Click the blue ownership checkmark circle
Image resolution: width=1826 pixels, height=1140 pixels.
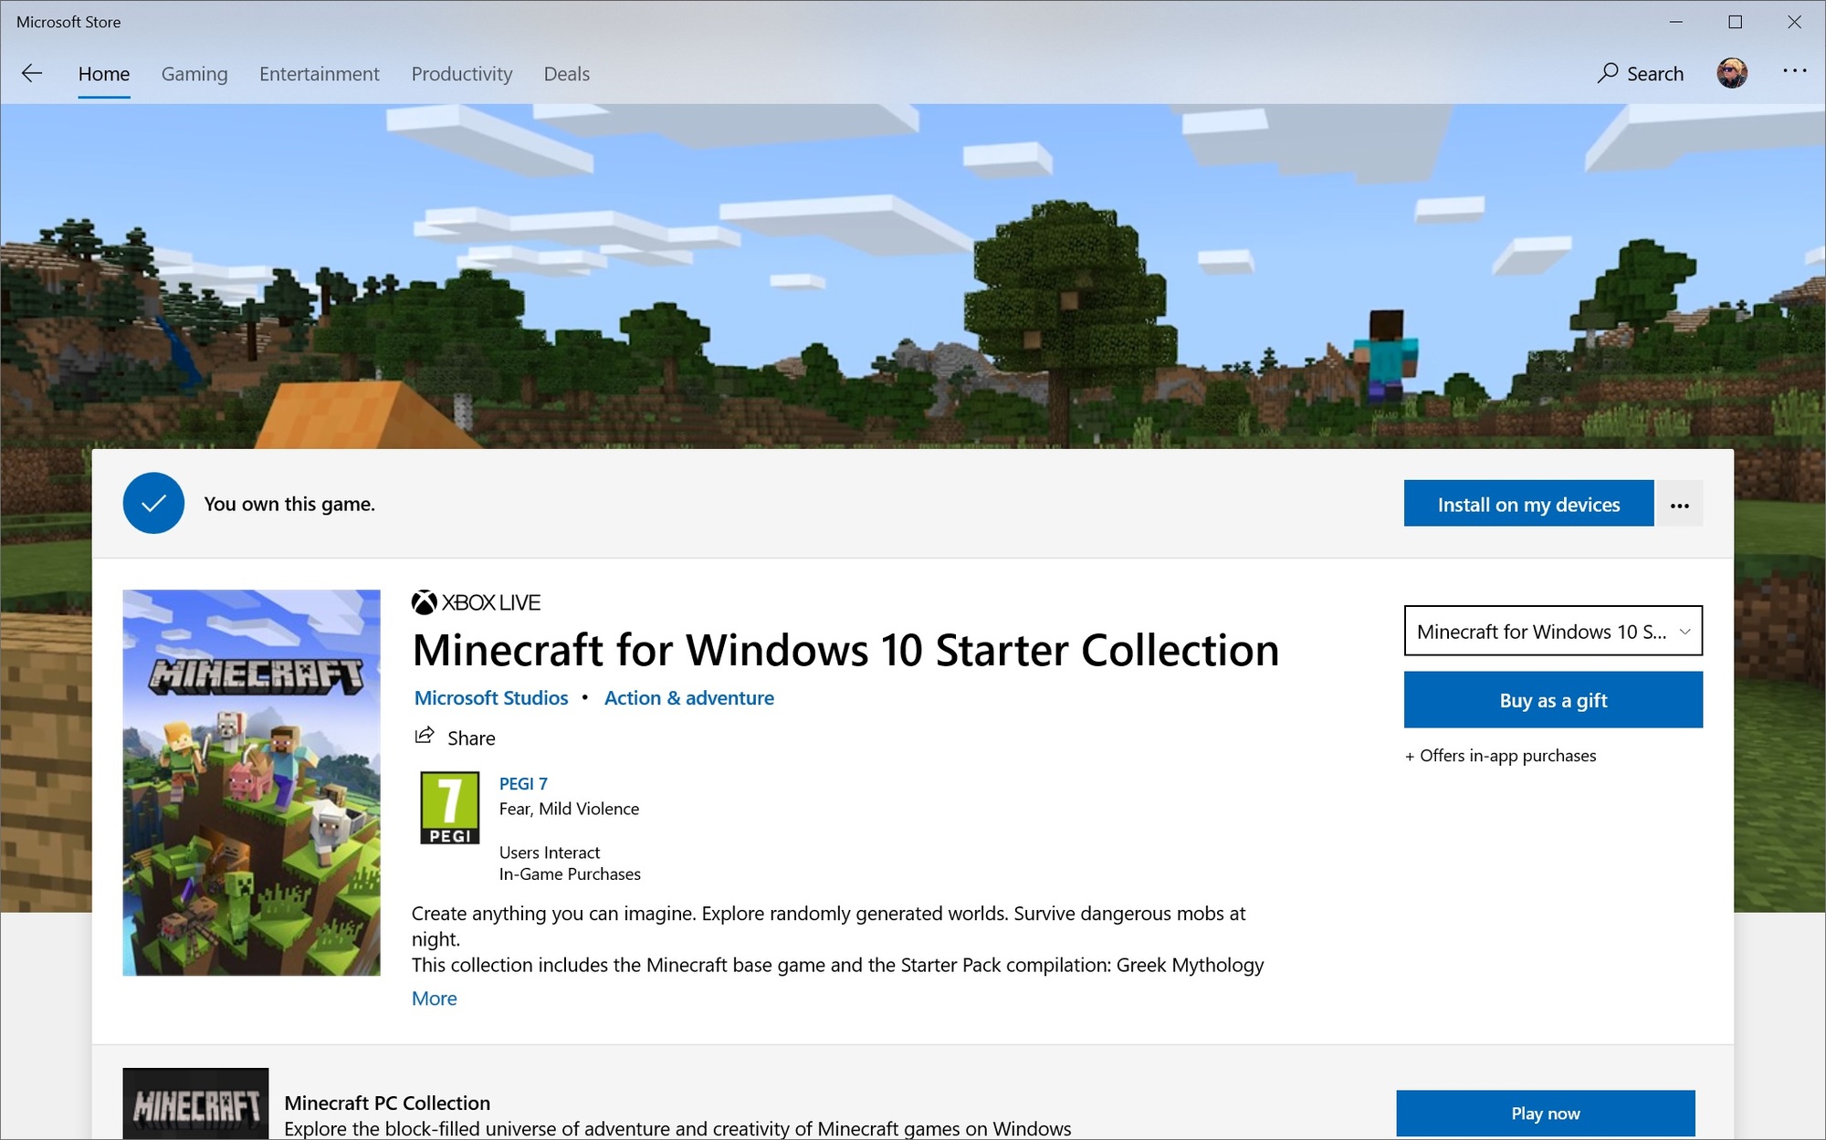click(153, 503)
